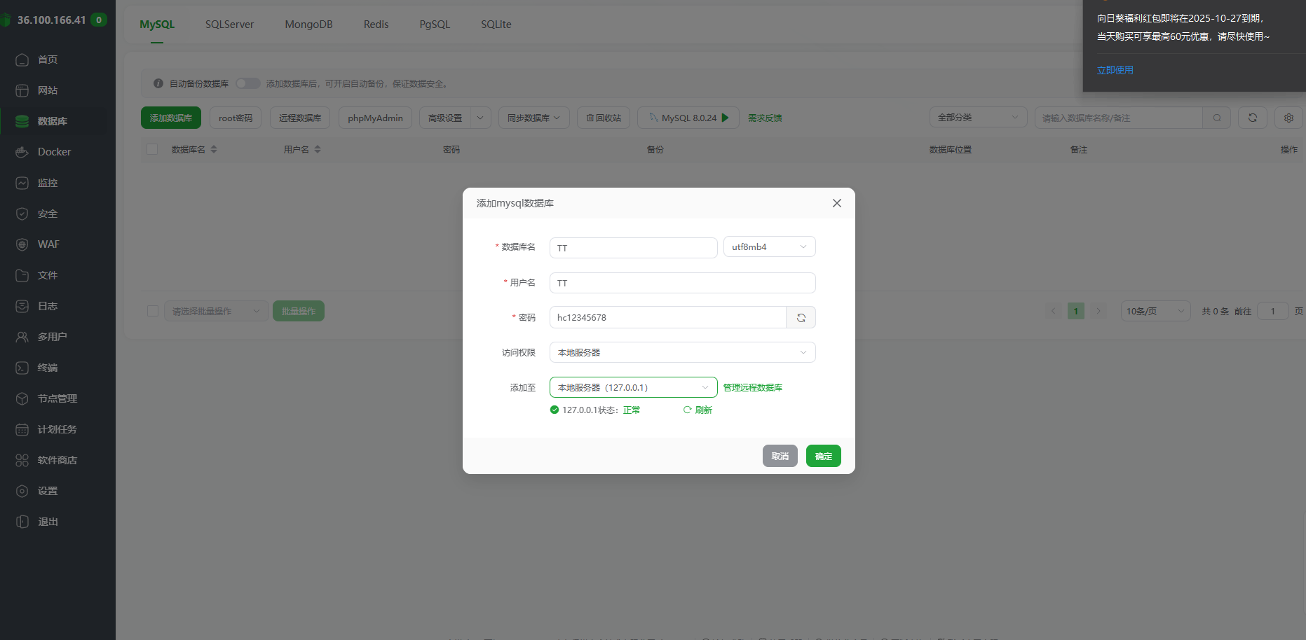Click the 确定 confirm button

[823, 456]
